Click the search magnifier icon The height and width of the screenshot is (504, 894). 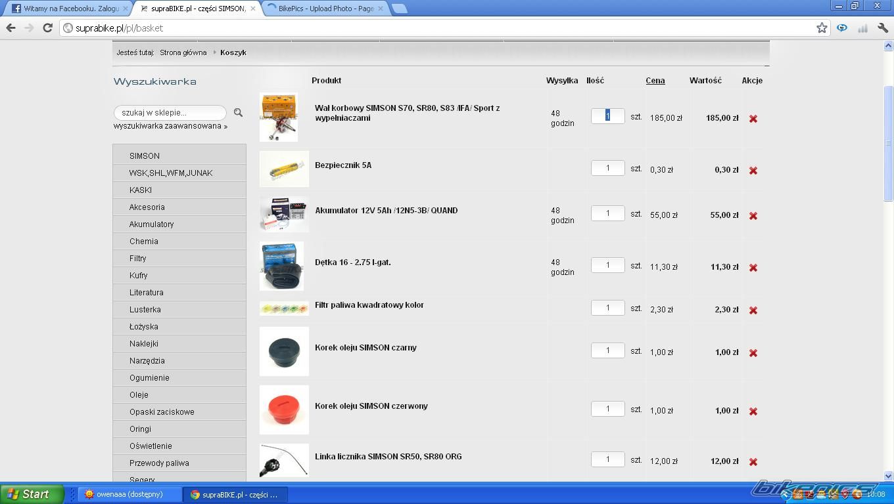[x=238, y=113]
